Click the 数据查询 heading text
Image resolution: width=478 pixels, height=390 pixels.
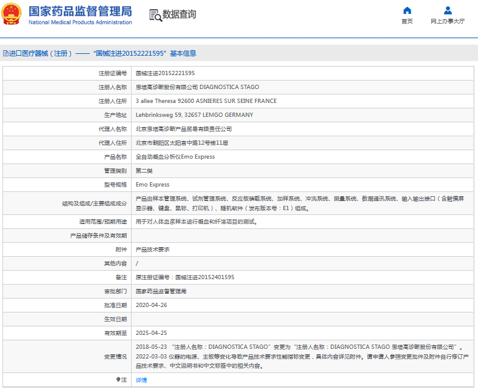coord(180,15)
